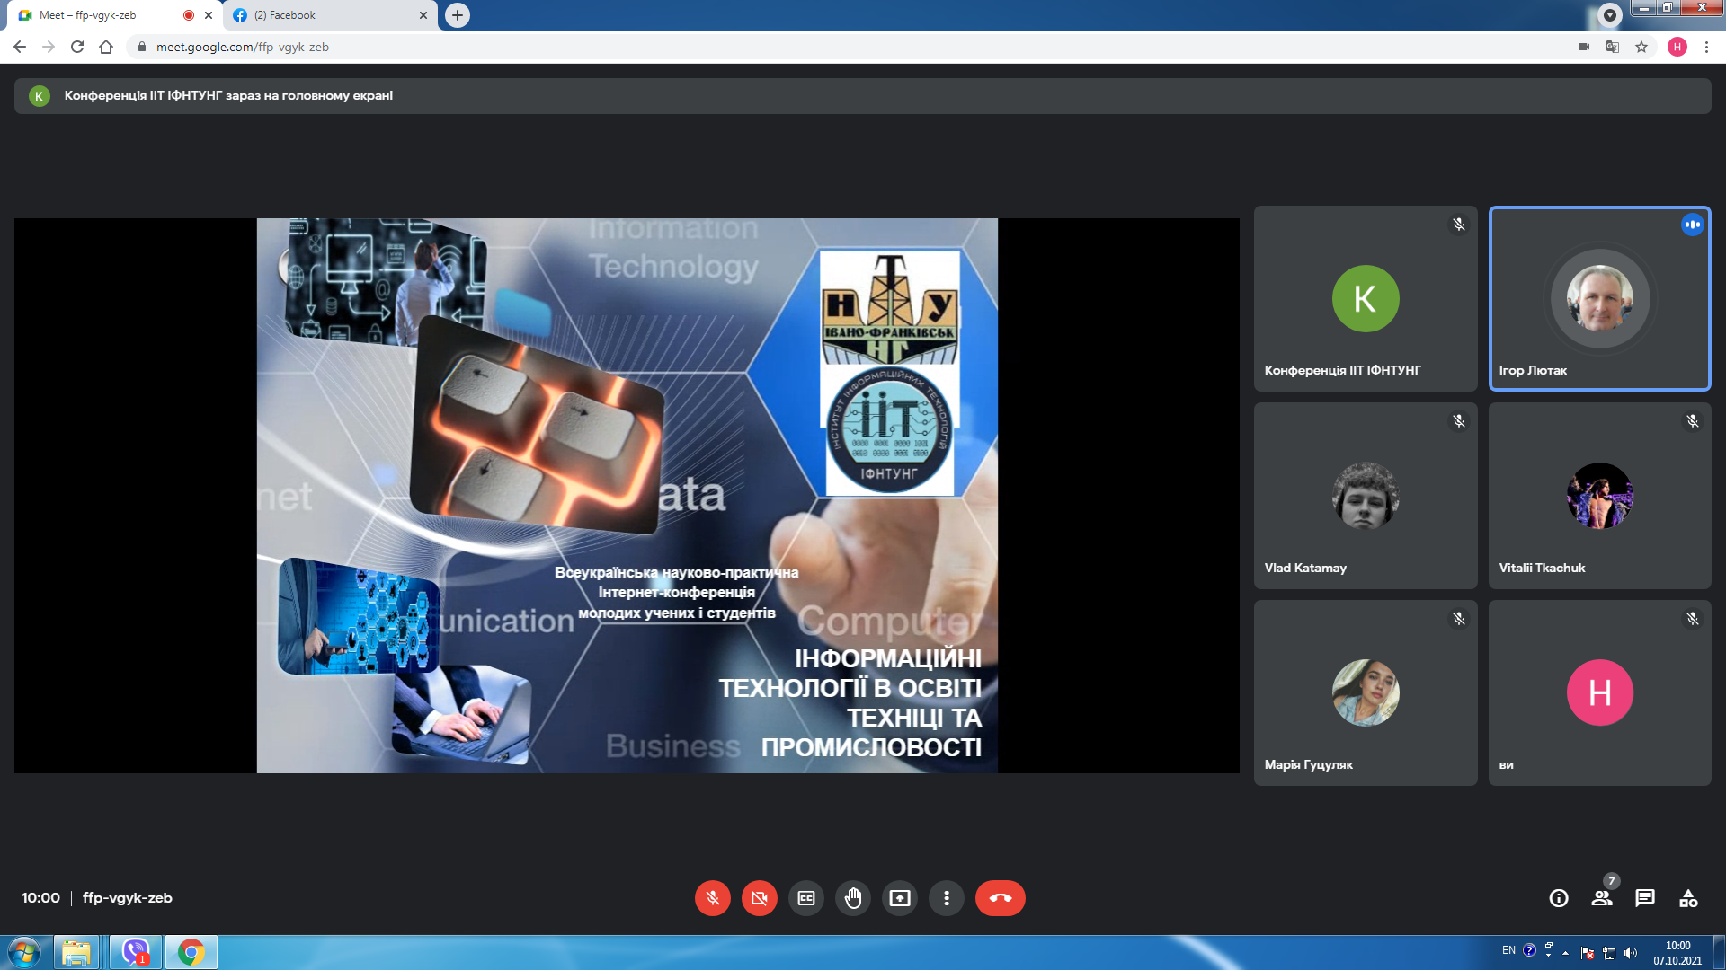Open the activities icon
This screenshot has height=970, width=1726.
1688,898
